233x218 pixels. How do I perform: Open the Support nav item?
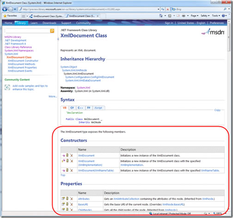[x=66, y=23]
